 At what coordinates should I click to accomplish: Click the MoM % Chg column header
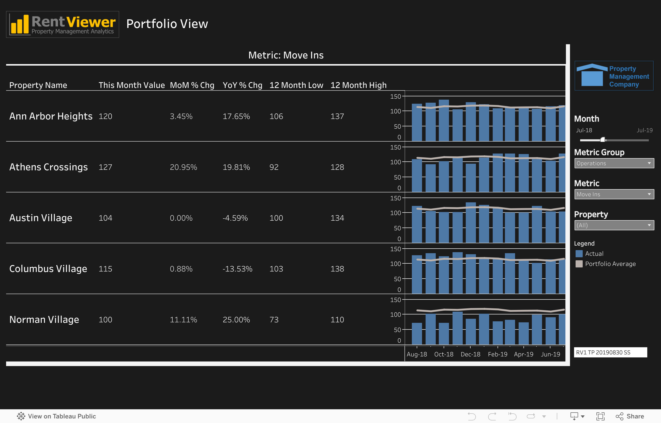click(192, 85)
